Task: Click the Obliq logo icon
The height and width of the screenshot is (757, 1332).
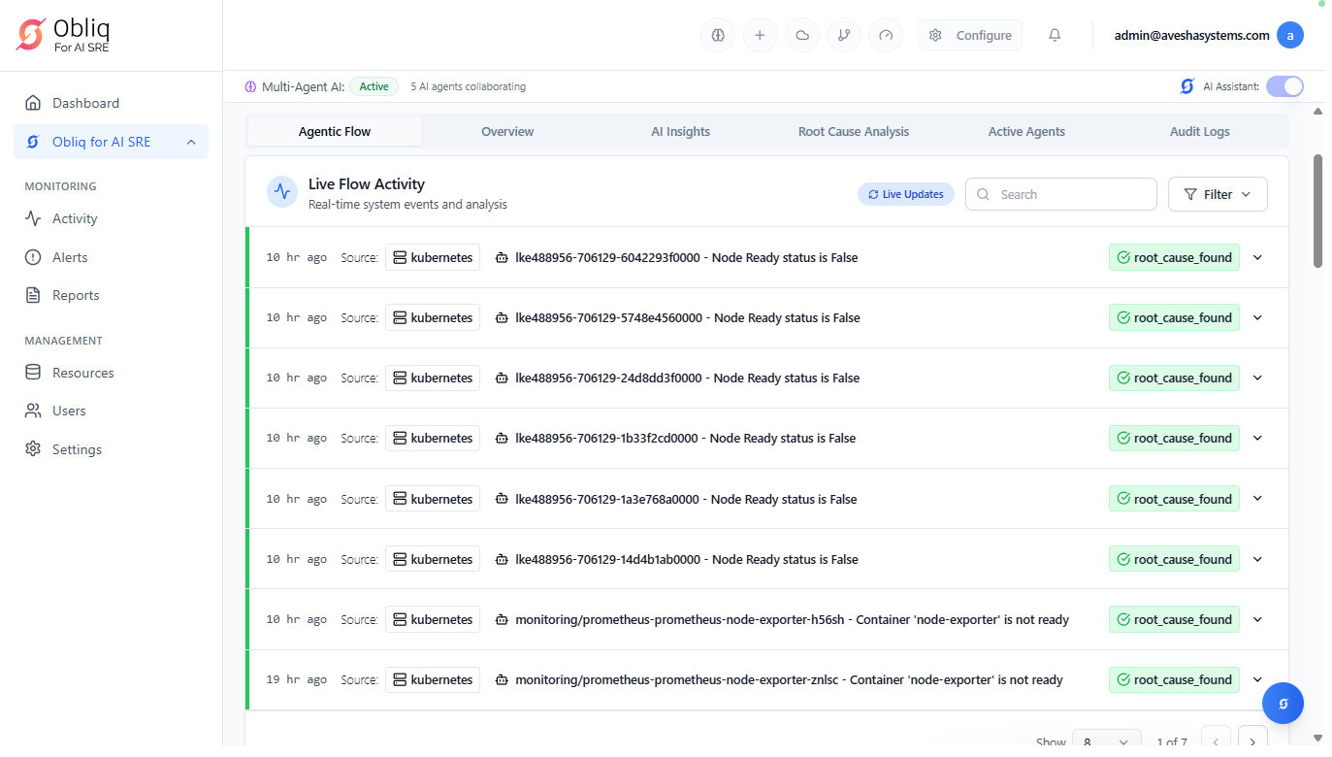Action: pos(31,35)
